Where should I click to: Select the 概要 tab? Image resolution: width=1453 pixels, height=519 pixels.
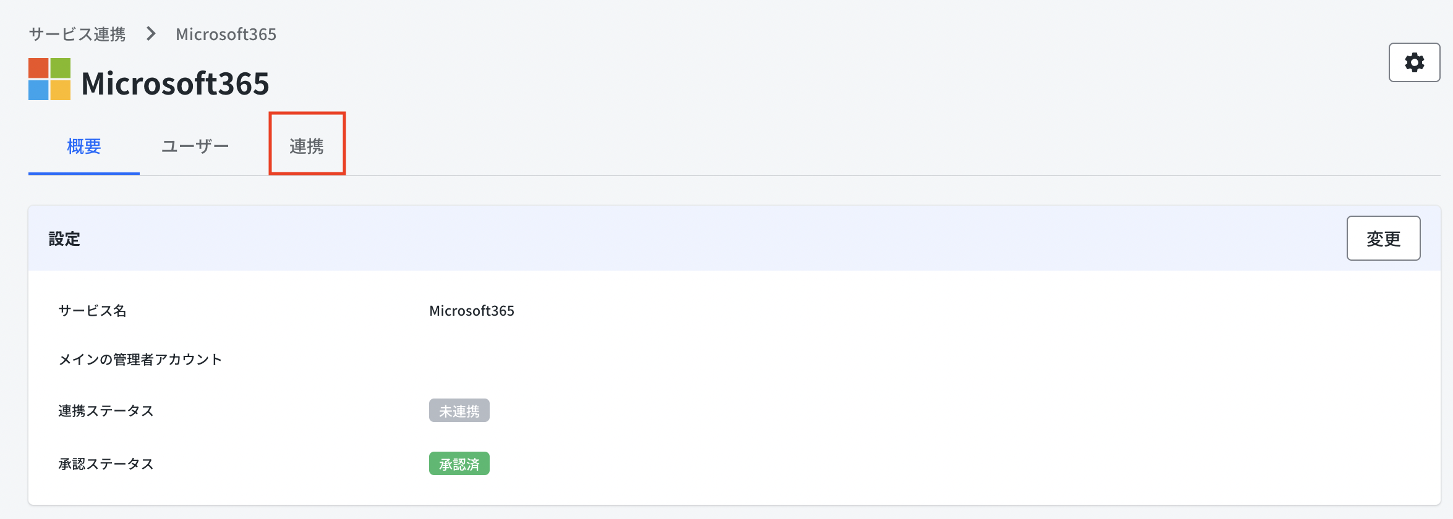click(84, 146)
